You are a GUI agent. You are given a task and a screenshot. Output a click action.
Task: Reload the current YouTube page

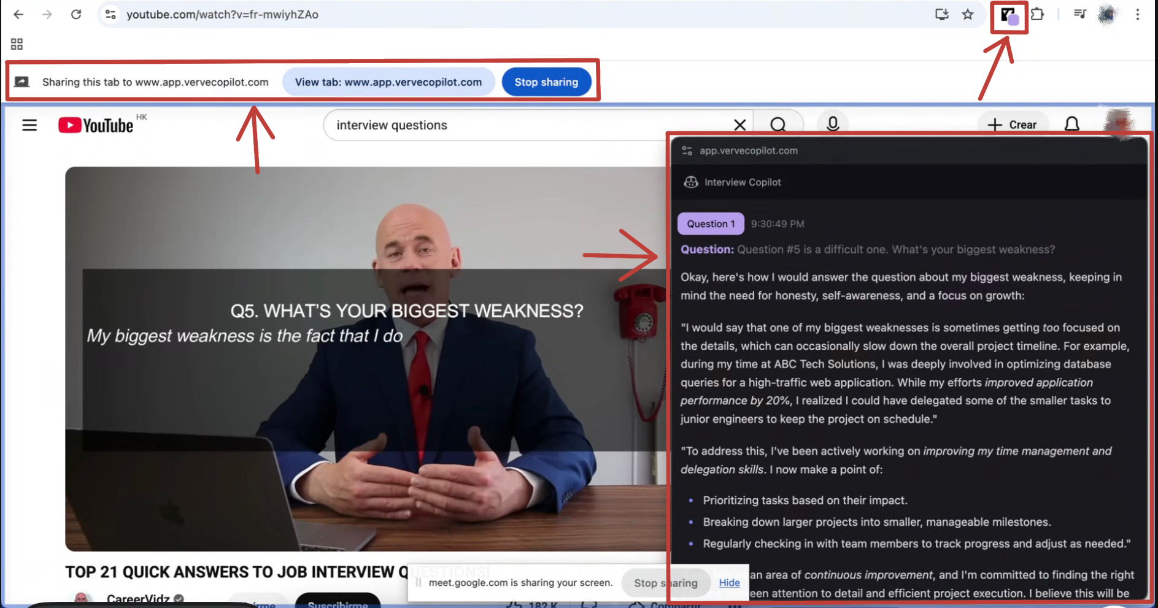76,14
